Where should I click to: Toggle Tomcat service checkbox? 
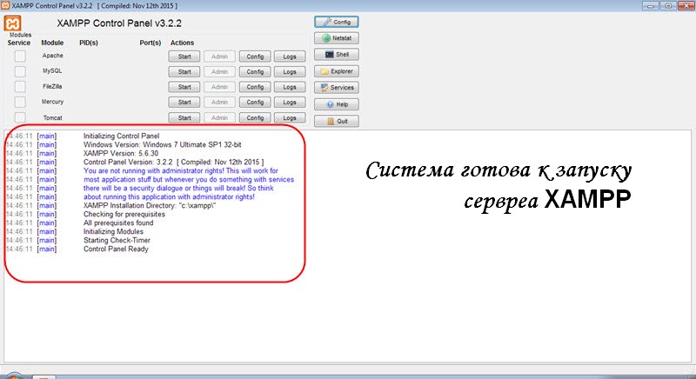point(20,117)
